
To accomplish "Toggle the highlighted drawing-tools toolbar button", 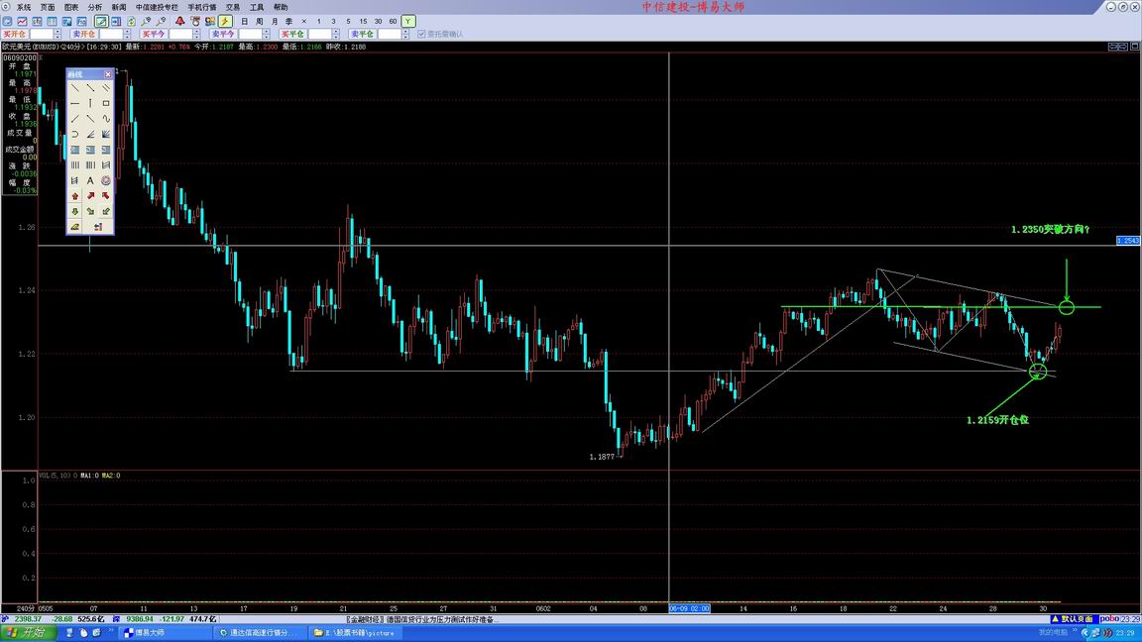I will coord(101,21).
